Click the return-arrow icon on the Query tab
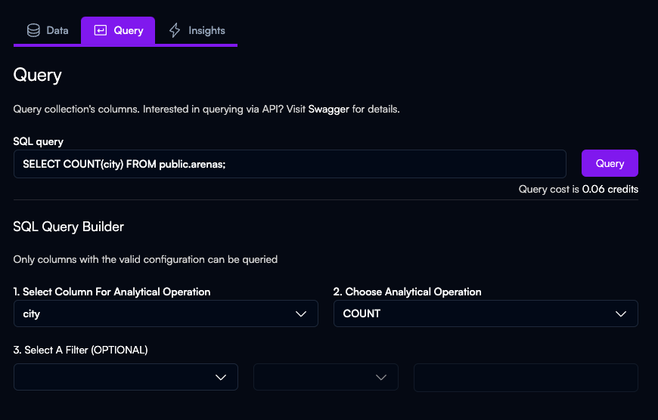 (x=100, y=30)
